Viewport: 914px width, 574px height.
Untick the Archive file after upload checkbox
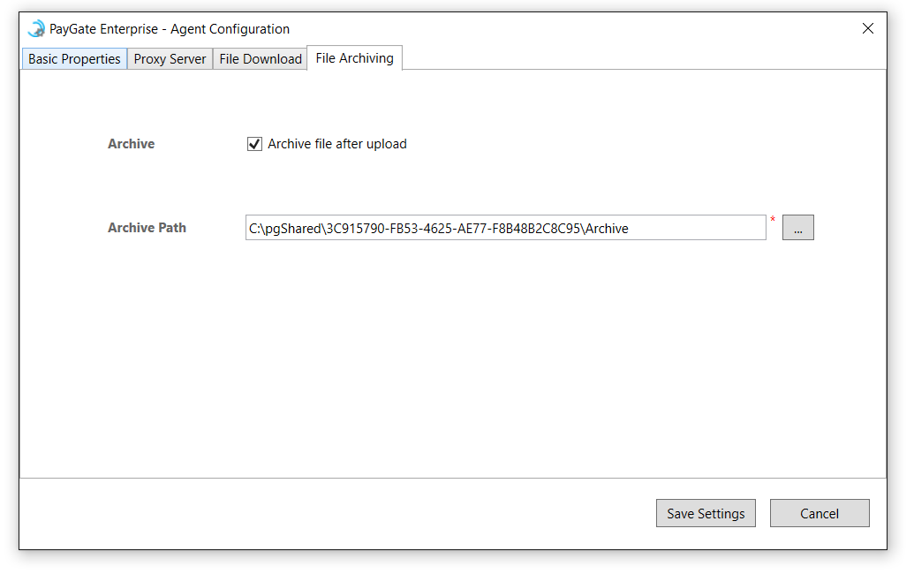(254, 144)
